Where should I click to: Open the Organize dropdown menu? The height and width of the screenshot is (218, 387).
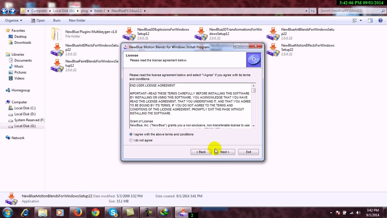pos(14,20)
